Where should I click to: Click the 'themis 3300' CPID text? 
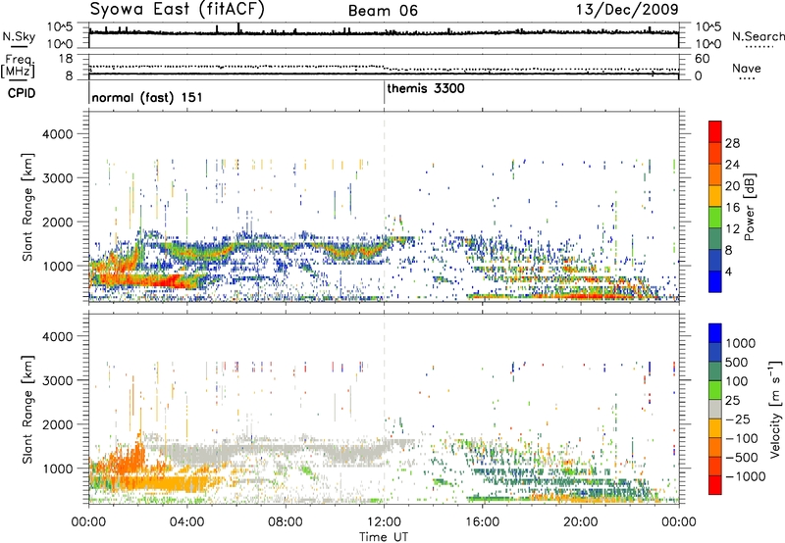[x=426, y=88]
